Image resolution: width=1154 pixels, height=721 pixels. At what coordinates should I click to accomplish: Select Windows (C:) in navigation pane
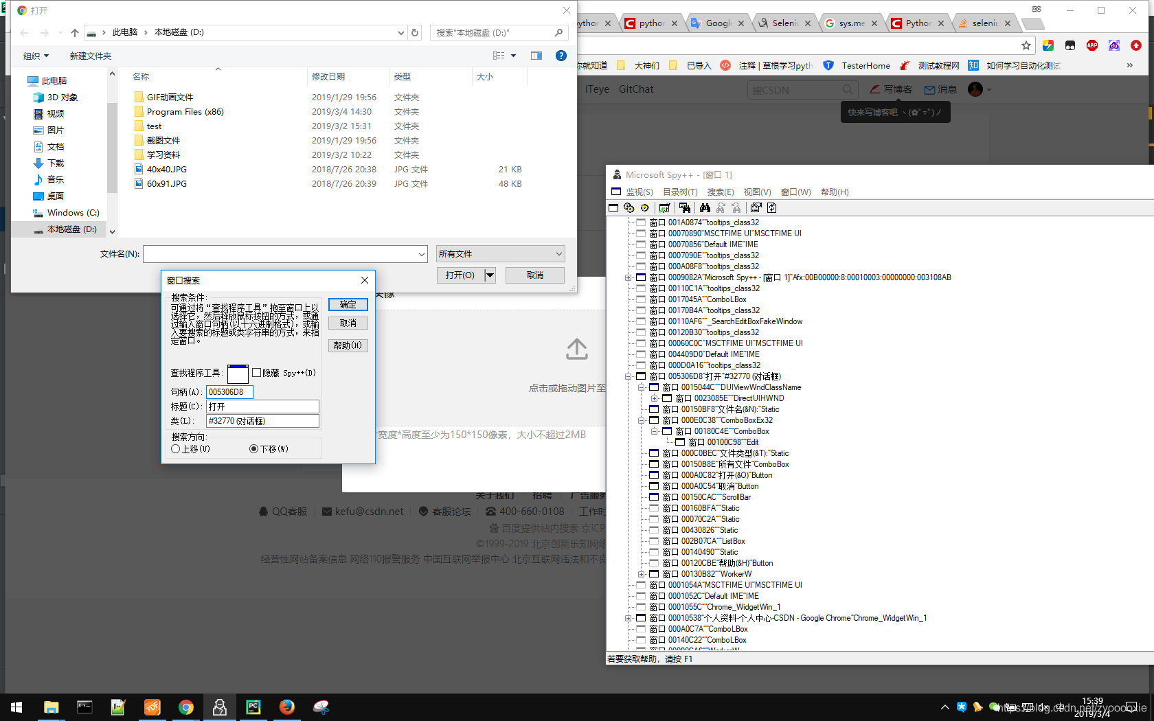[73, 212]
